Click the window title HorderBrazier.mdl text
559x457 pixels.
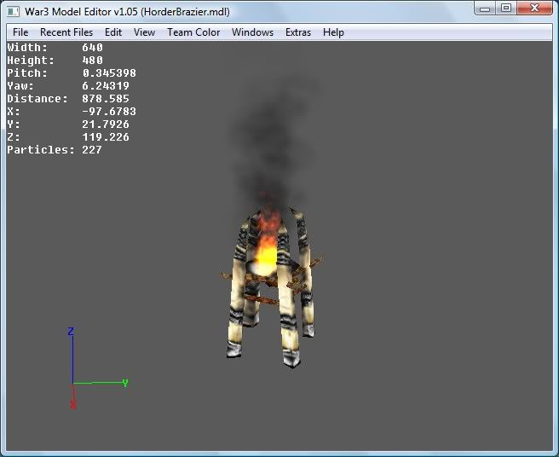coord(186,12)
